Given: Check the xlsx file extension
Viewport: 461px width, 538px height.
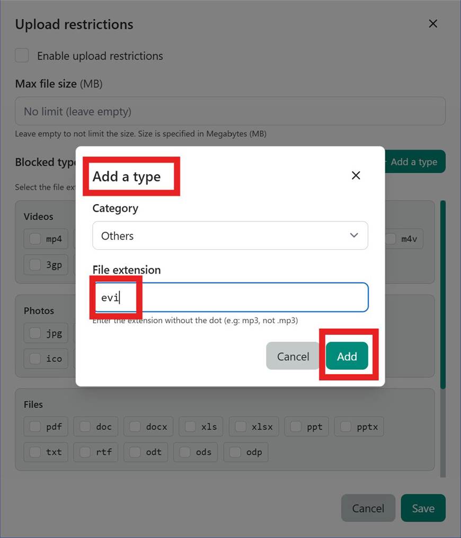Looking at the screenshot, I should click(242, 426).
